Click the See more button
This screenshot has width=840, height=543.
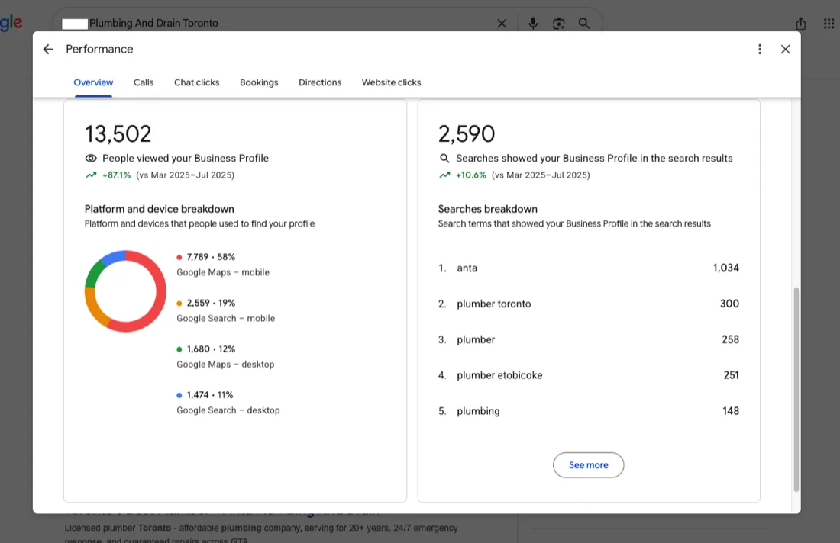tap(588, 465)
